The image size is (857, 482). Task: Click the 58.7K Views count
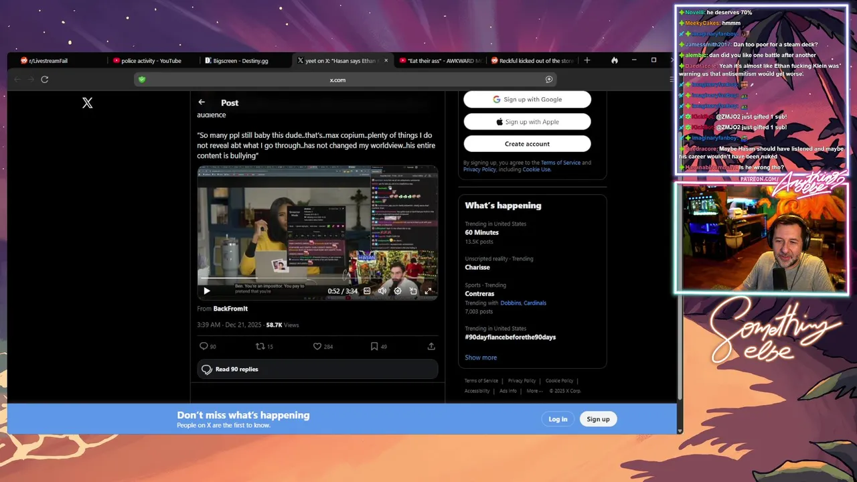(283, 325)
